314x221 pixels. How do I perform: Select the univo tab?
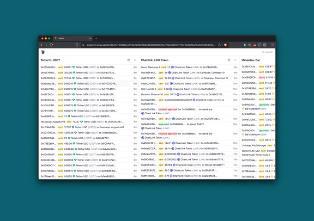pyautogui.click(x=72, y=38)
